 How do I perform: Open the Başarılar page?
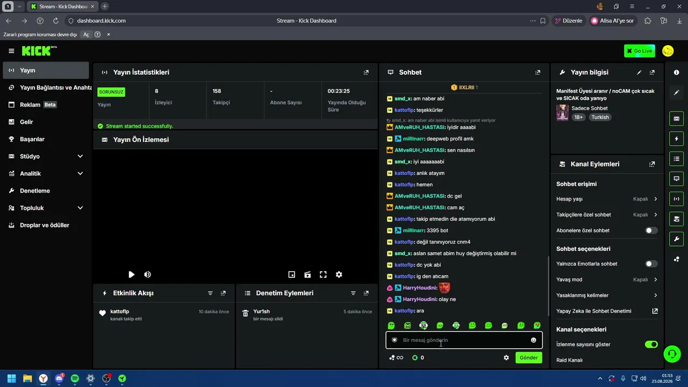46,139
